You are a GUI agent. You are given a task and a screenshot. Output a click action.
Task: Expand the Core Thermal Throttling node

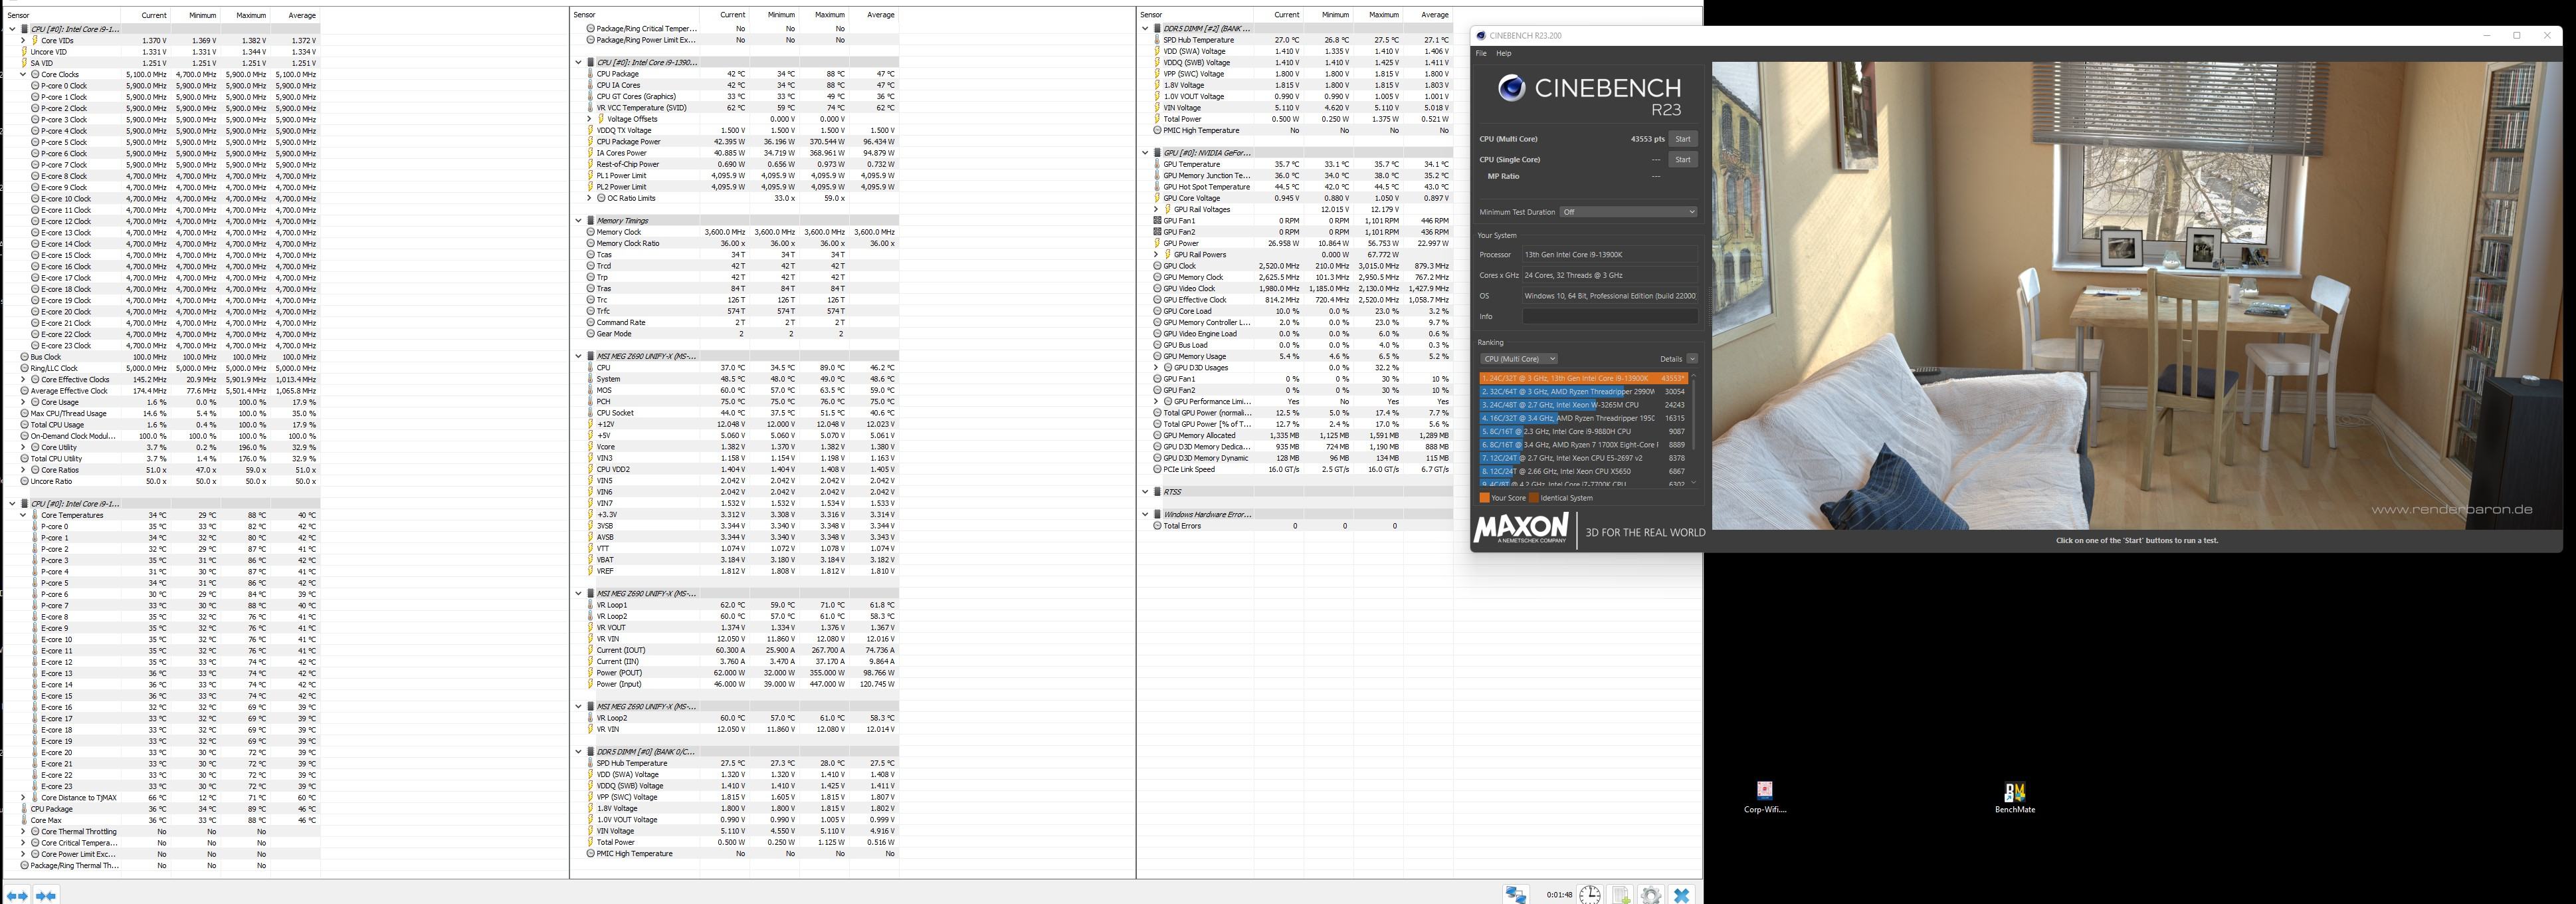click(23, 832)
